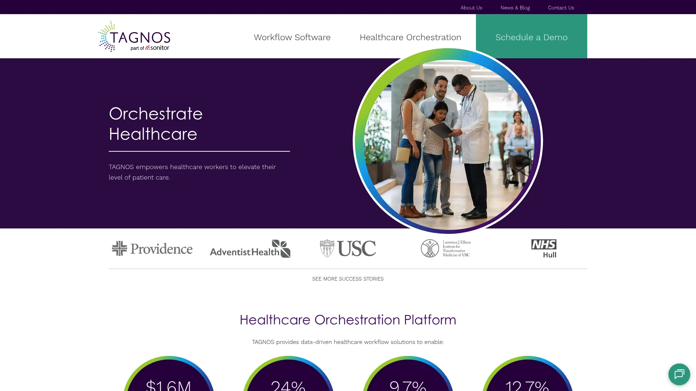Click the 9.7% statistic circle
696x391 pixels.
coord(408,373)
